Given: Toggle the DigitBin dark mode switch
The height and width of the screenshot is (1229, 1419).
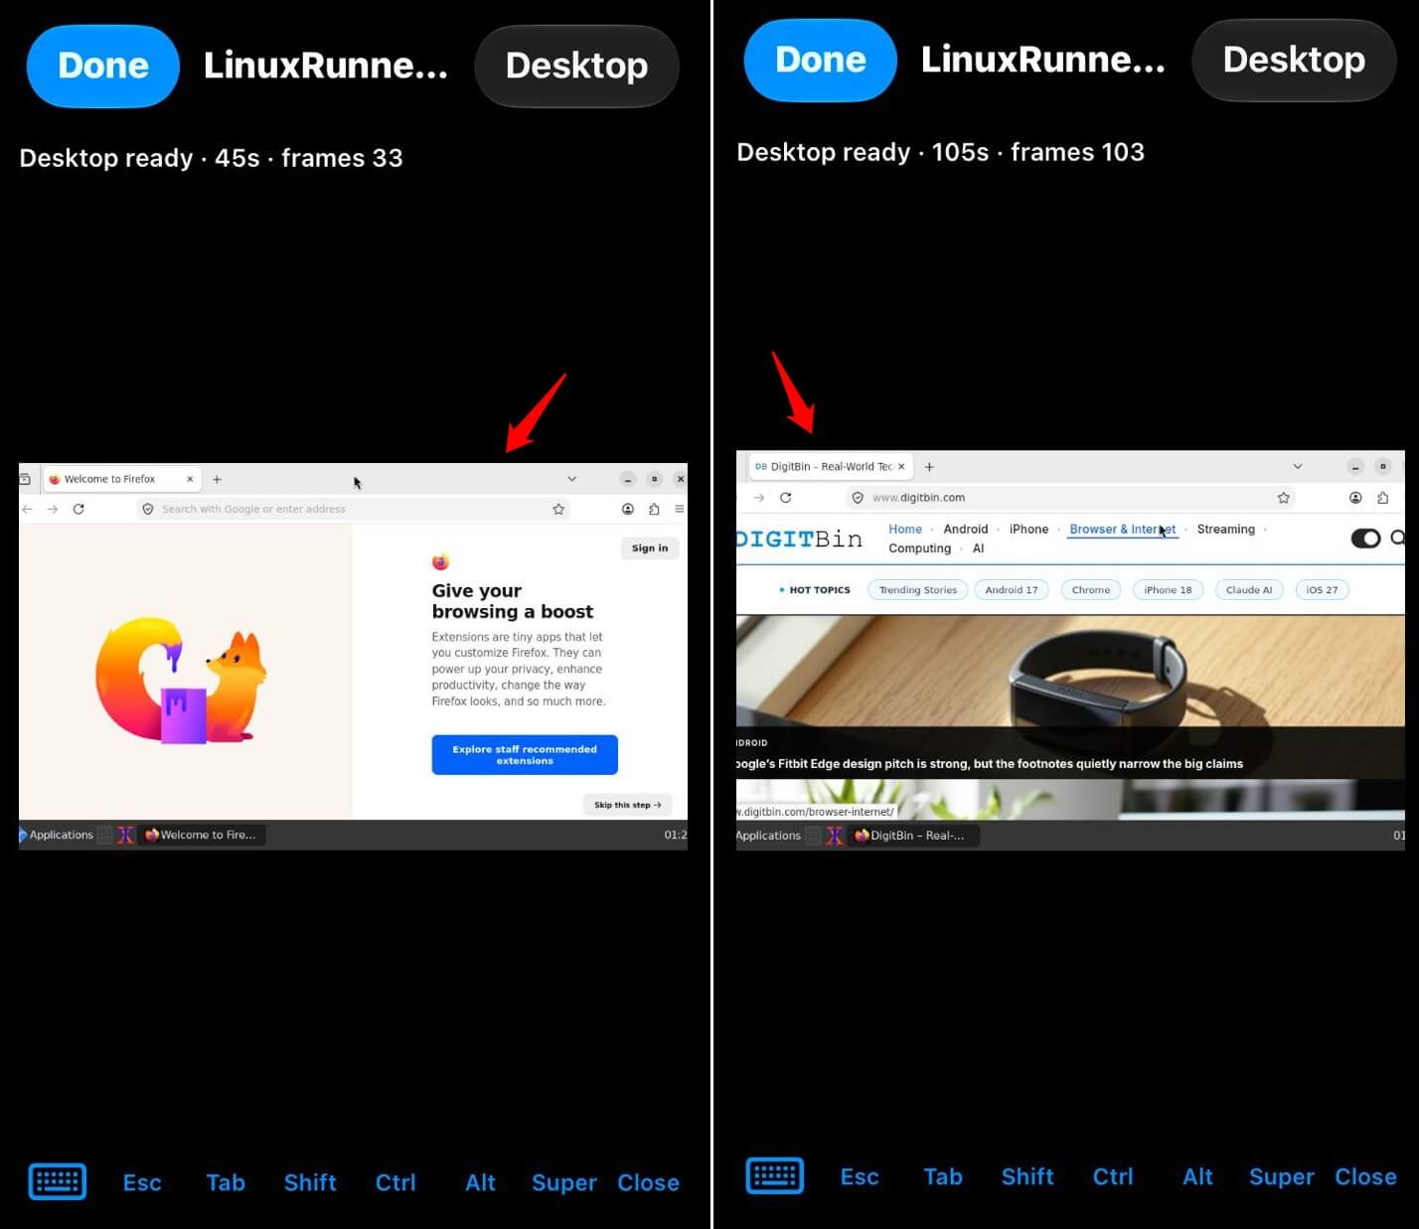Looking at the screenshot, I should (1365, 538).
